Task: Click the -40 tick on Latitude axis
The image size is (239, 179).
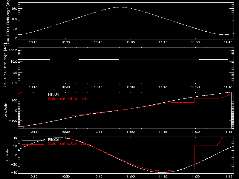Action: coord(14,173)
